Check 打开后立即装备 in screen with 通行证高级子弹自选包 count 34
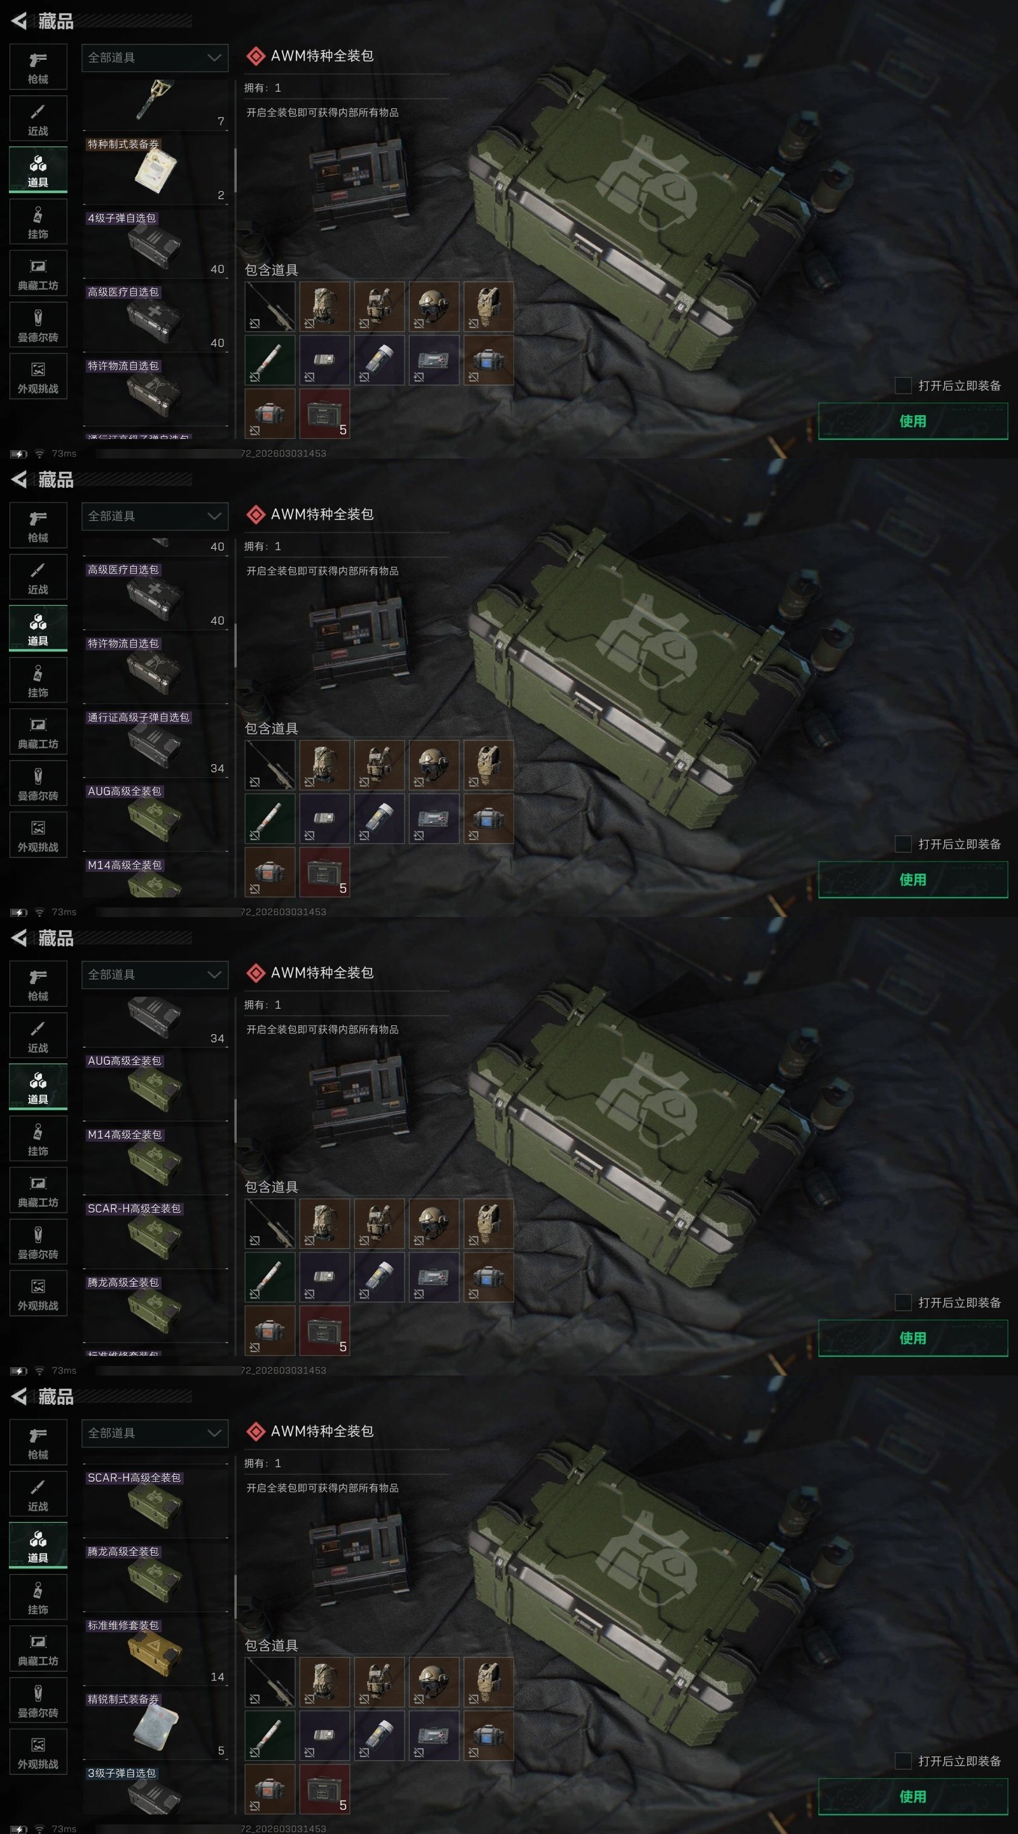1018x1834 pixels. click(x=903, y=844)
